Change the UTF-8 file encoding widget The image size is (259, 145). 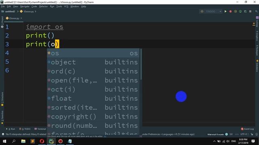pos(244,134)
